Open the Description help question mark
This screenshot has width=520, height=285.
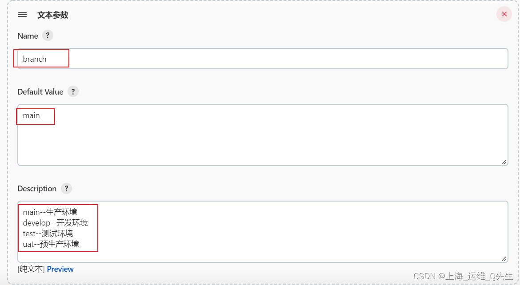click(66, 188)
